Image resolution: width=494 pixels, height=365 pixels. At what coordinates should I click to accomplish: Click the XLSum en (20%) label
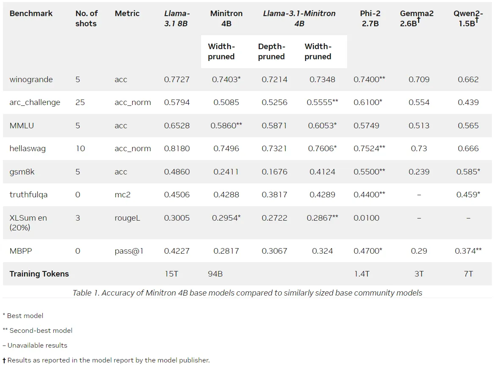(28, 223)
